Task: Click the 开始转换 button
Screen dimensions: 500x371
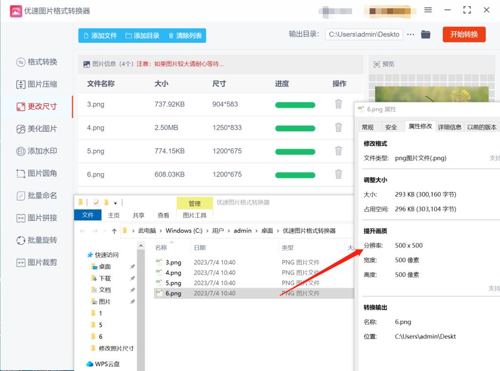Action: 463,34
